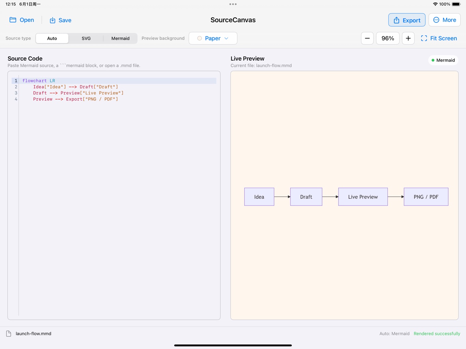Click the Export button
This screenshot has width=466, height=349.
point(407,20)
